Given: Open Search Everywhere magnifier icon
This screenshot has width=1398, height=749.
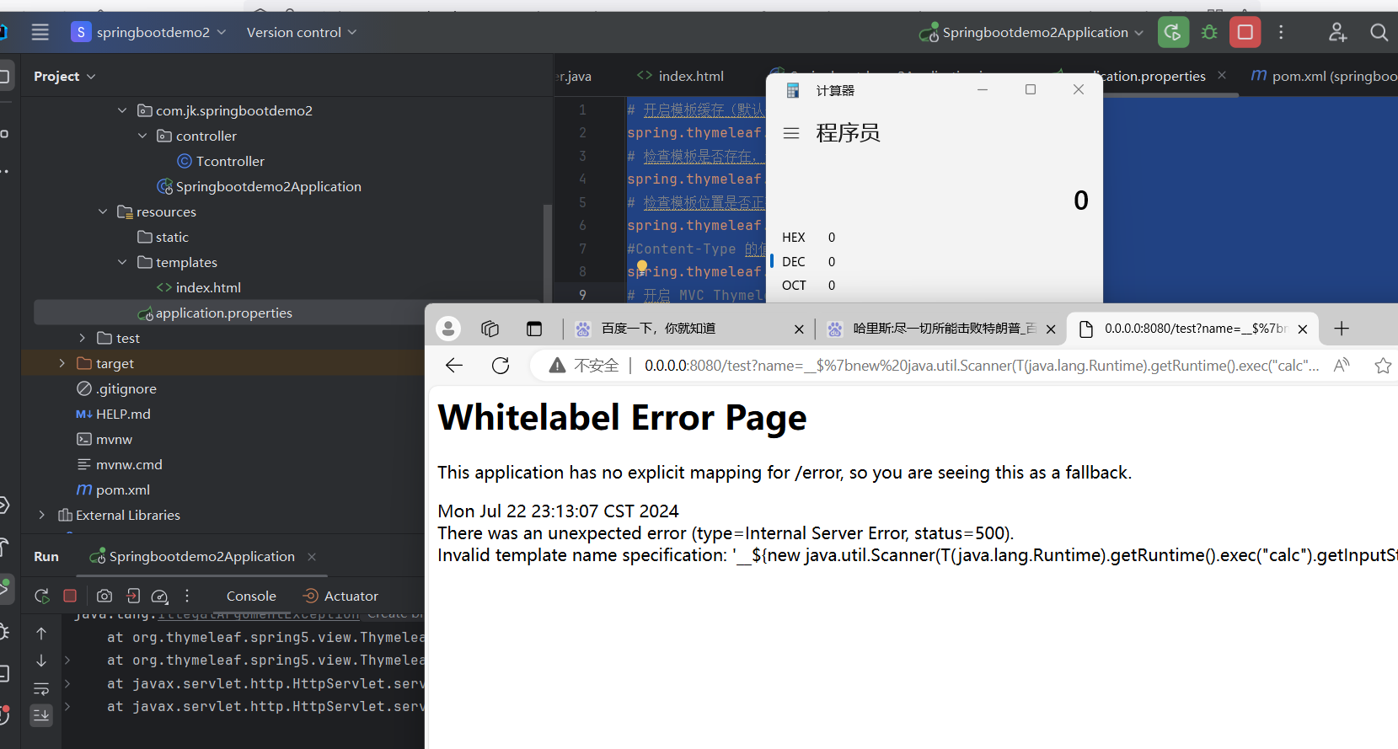Looking at the screenshot, I should point(1379,32).
